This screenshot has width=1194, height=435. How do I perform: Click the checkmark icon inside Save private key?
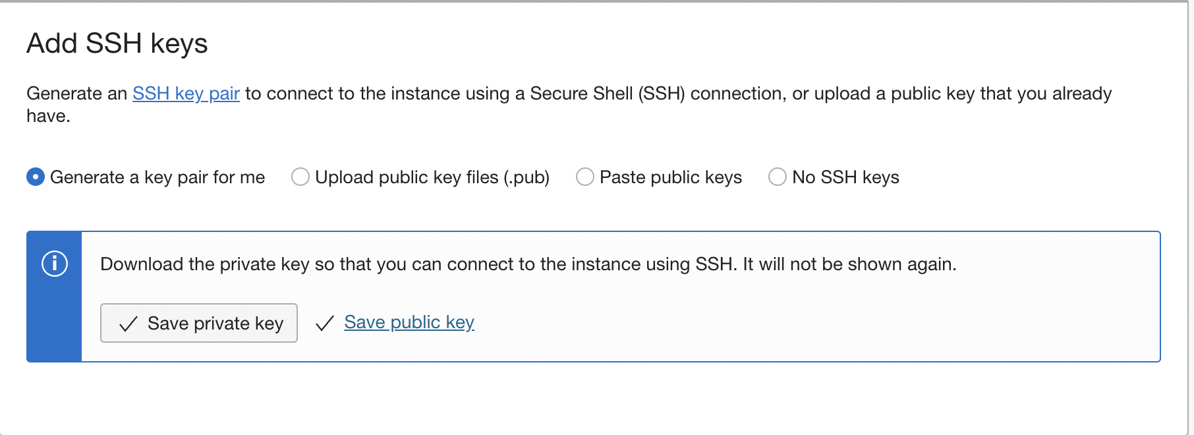tap(128, 324)
